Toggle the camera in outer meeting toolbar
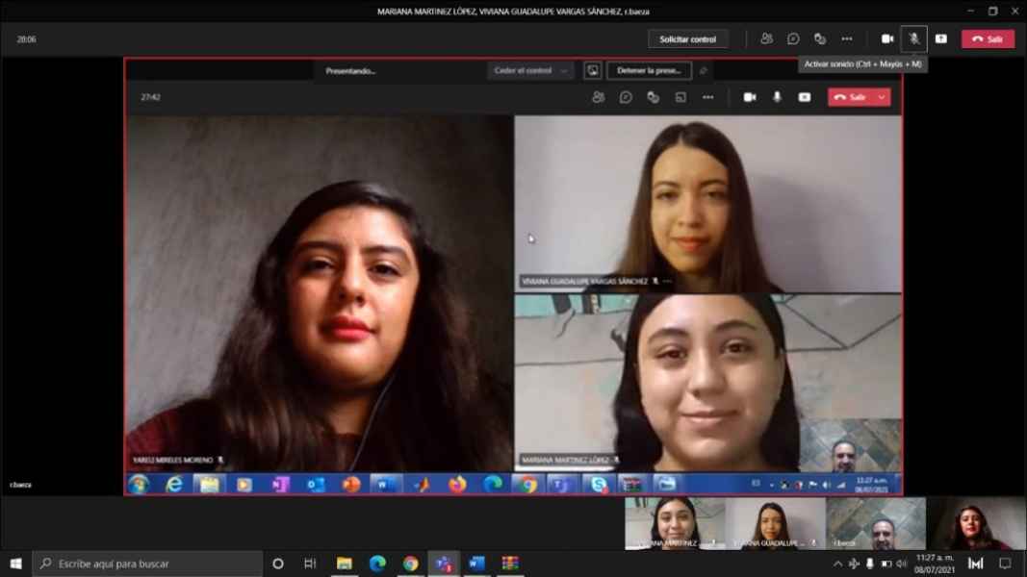 (x=887, y=39)
